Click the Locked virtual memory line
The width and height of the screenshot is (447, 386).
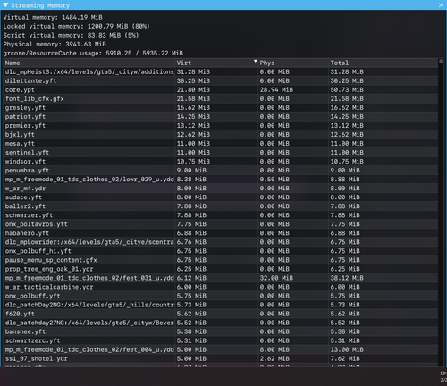tap(77, 26)
